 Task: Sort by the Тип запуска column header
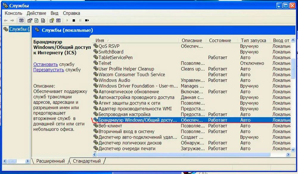pos(254,40)
